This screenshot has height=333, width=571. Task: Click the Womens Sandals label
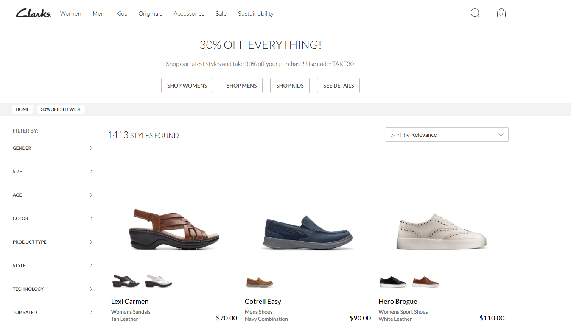pos(131,312)
